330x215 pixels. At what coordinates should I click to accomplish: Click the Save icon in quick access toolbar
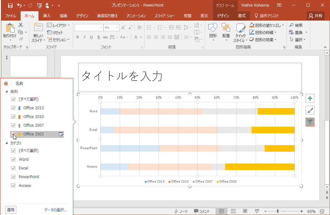[10, 5]
